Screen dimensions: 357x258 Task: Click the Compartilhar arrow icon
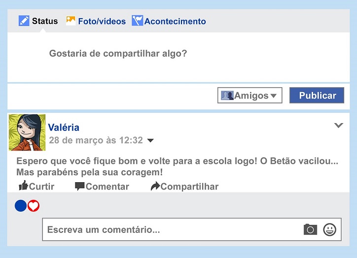coord(155,186)
